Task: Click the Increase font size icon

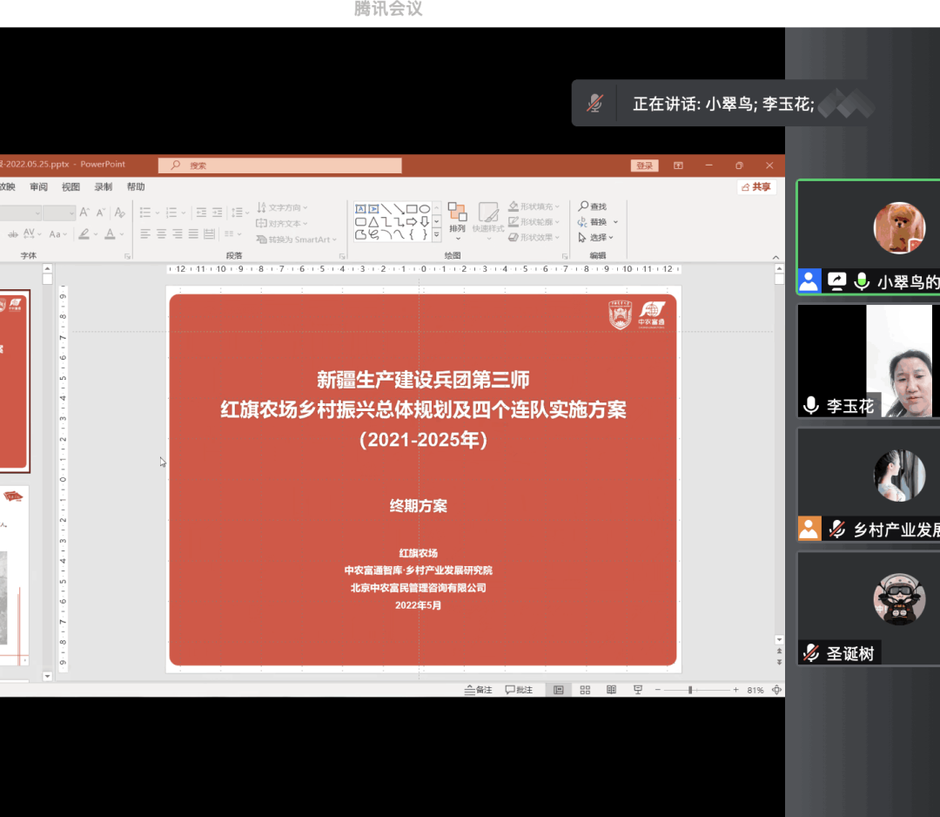Action: click(84, 213)
